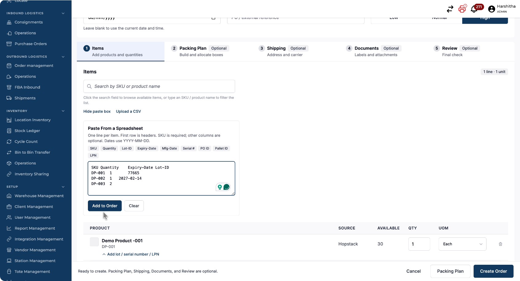
Task: Click the footer Packing Plan button
Action: pyautogui.click(x=450, y=271)
